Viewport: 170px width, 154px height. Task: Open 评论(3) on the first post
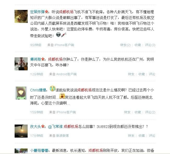150,45
